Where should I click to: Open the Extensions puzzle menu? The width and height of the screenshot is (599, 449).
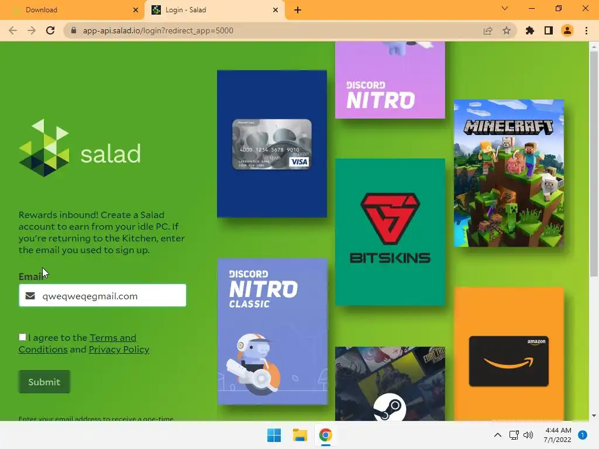[x=530, y=30]
